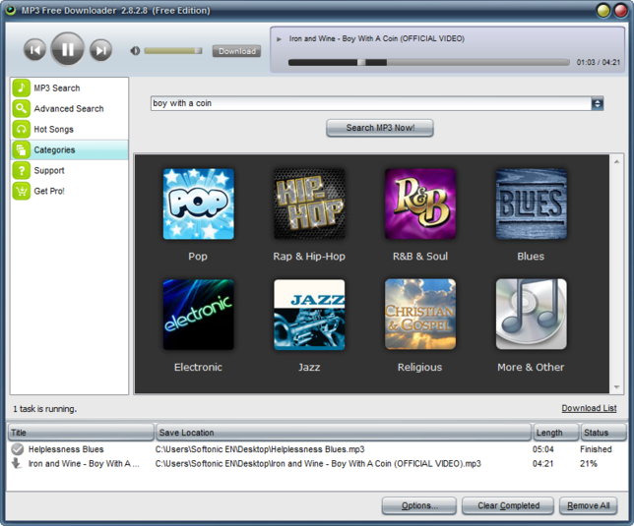
Task: Click the Rap & Hip-Hop label
Action: tap(309, 257)
